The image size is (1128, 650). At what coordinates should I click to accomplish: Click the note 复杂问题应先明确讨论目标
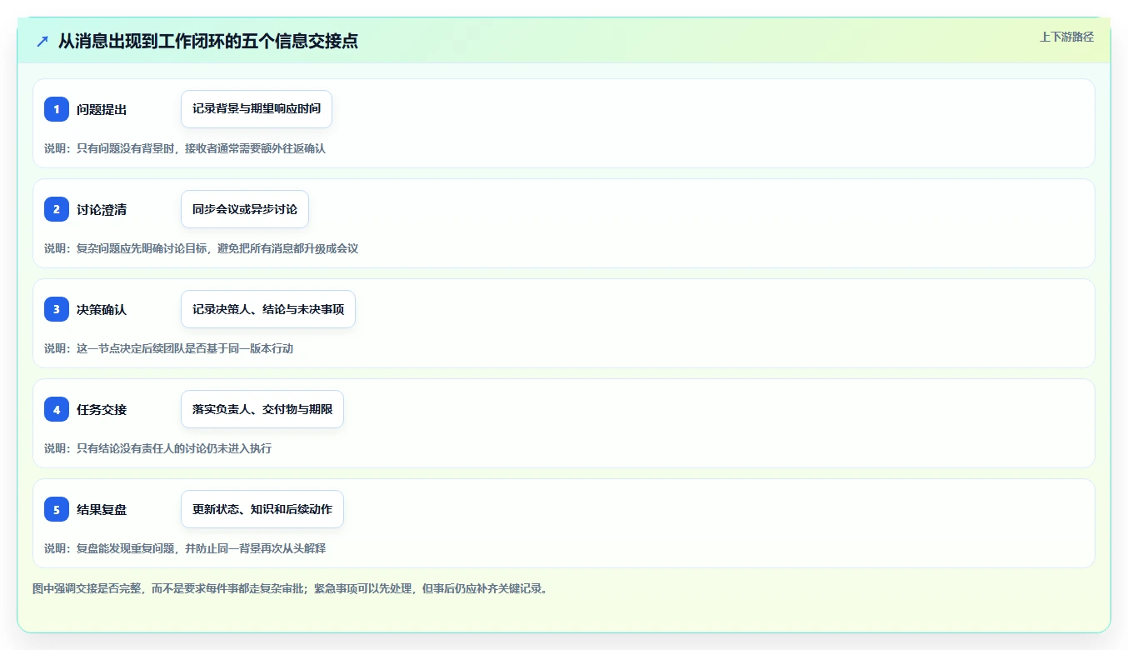pos(142,248)
